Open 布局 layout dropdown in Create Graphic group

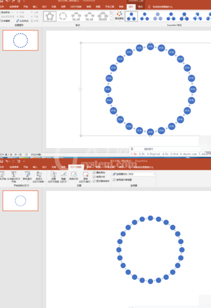(36, 21)
